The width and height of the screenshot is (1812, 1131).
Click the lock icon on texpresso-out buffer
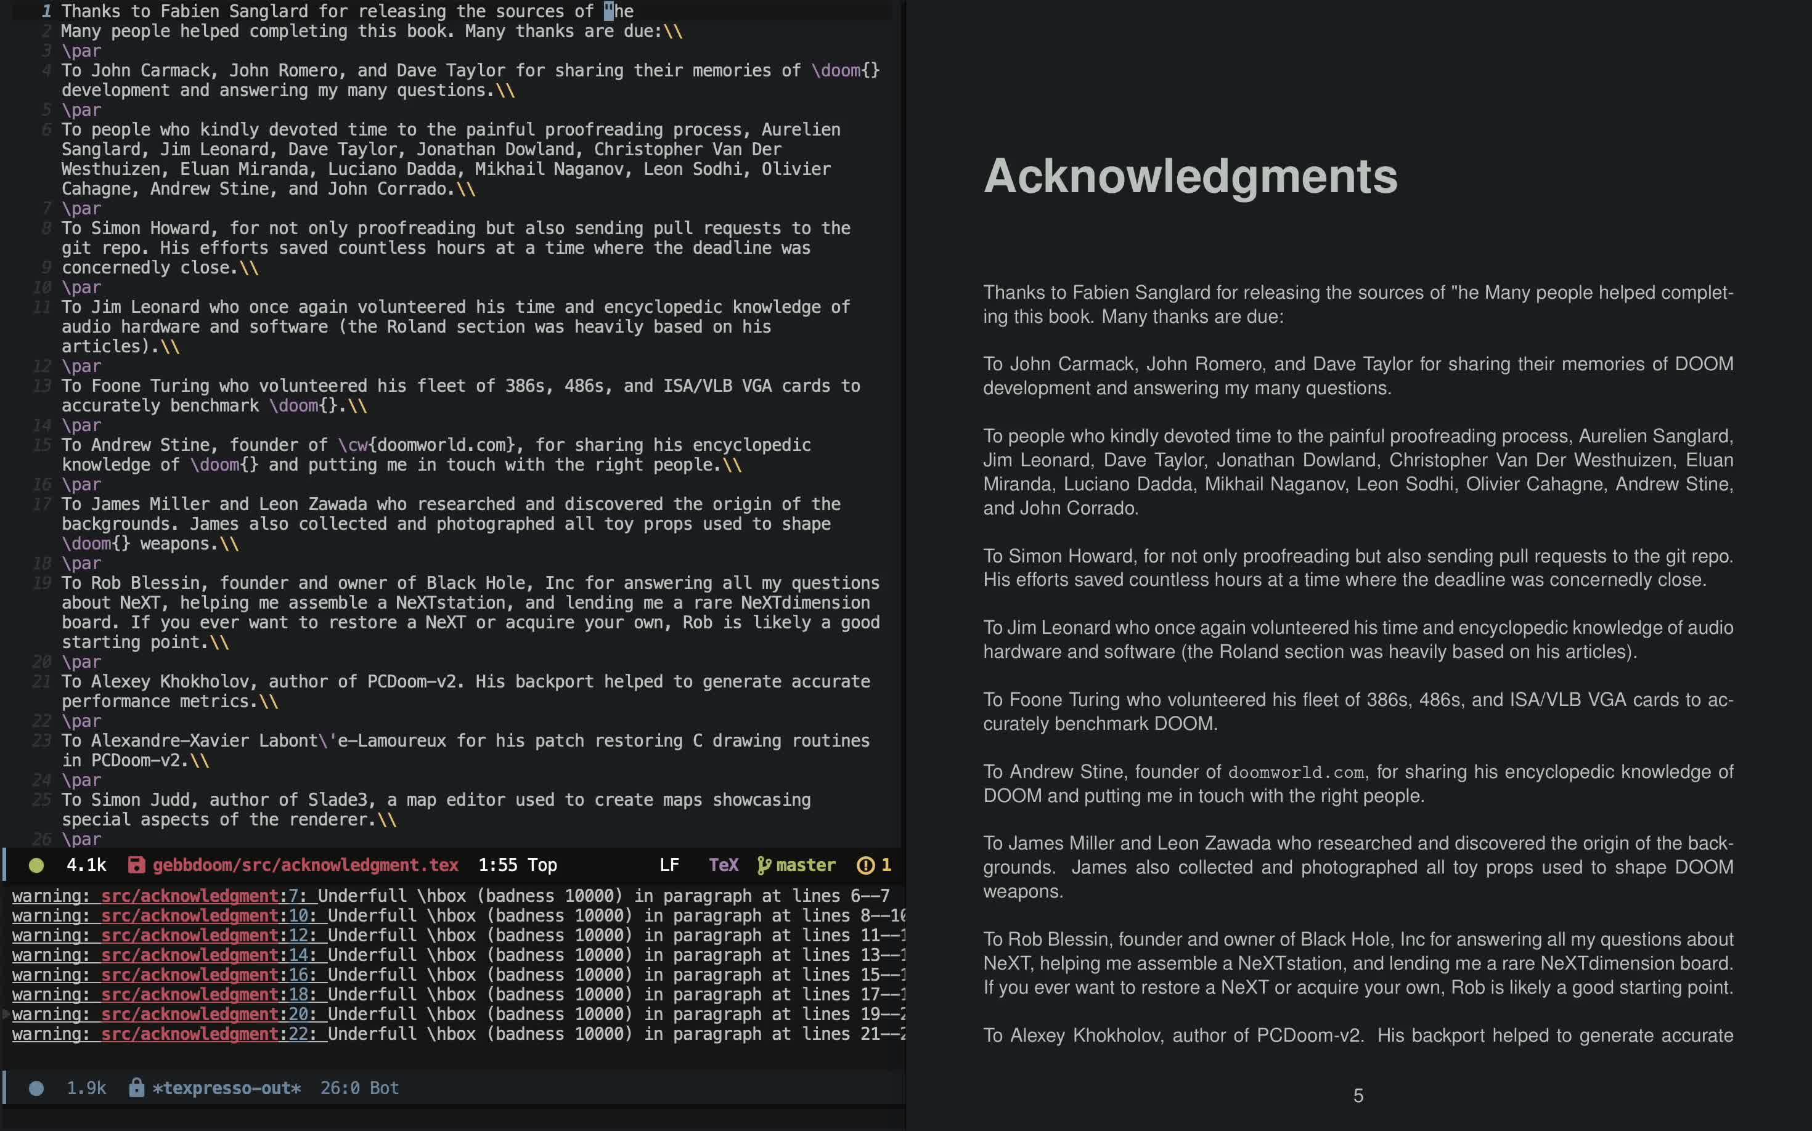136,1088
